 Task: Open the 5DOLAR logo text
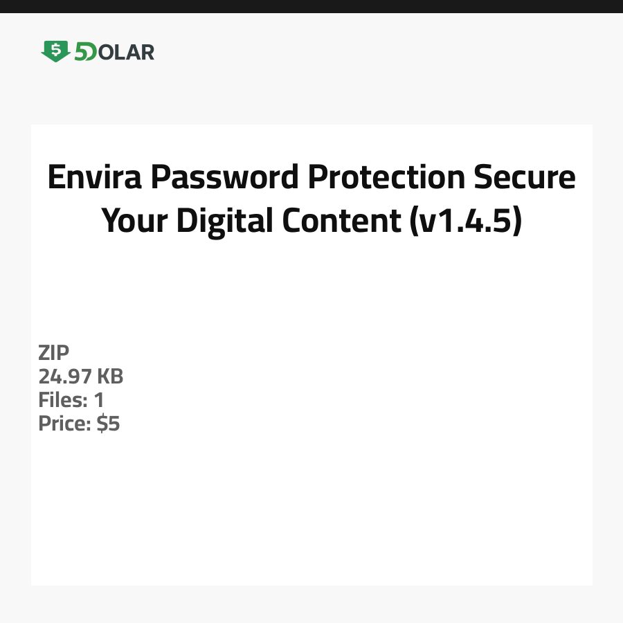click(x=114, y=52)
